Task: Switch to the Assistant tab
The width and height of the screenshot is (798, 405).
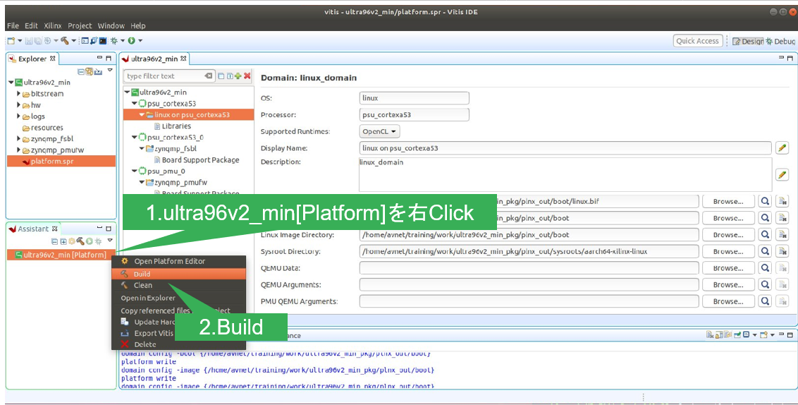Action: [34, 229]
